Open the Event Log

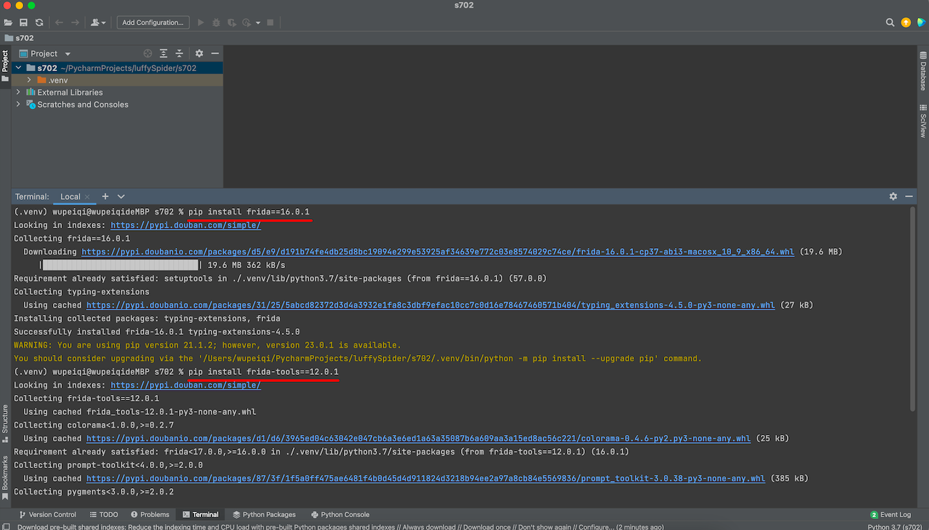tap(890, 514)
